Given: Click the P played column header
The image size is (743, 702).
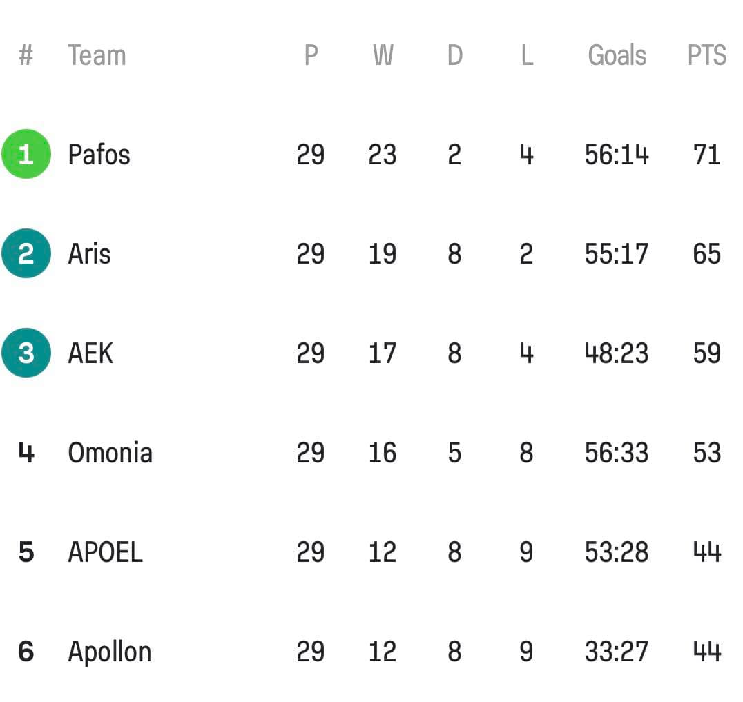Looking at the screenshot, I should (x=311, y=55).
